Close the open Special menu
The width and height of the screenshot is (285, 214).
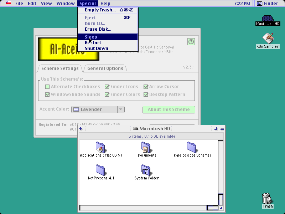click(88, 3)
